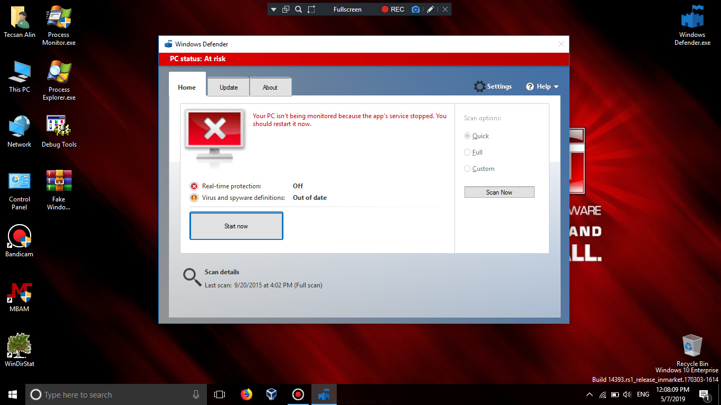Select the Custom scan option
This screenshot has width=721, height=405.
[479, 169]
